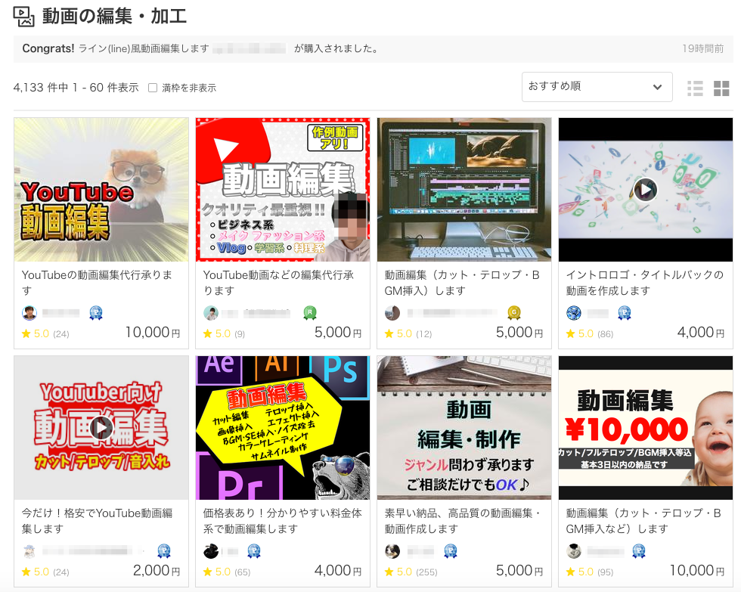Switch to list view layout

tap(695, 88)
